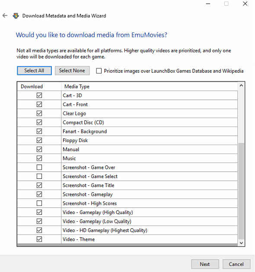Select 'Video - HD Gameplay (Highest Quality)' text

105,230
